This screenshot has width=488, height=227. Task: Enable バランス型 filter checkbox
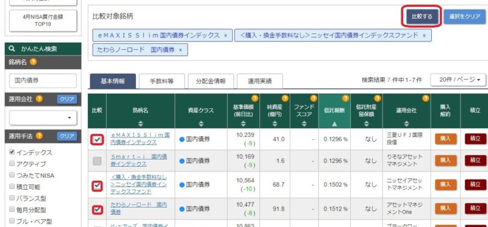pos(12,198)
